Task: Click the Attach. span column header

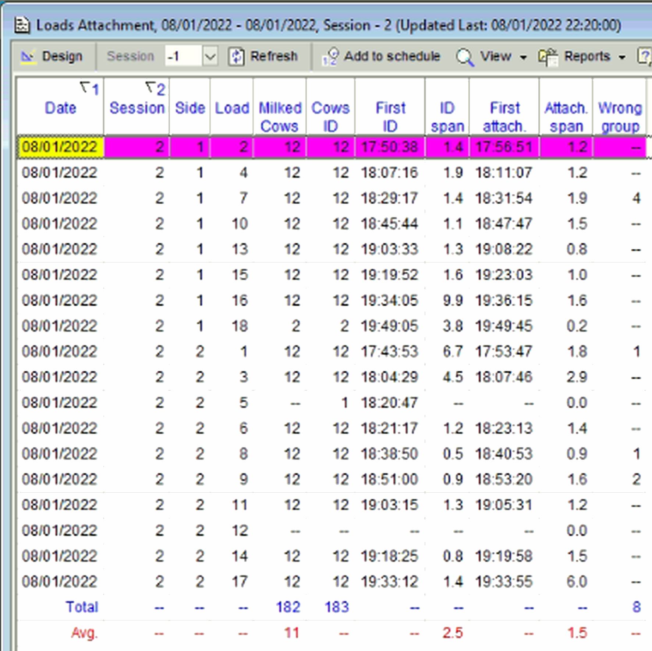Action: [566, 116]
